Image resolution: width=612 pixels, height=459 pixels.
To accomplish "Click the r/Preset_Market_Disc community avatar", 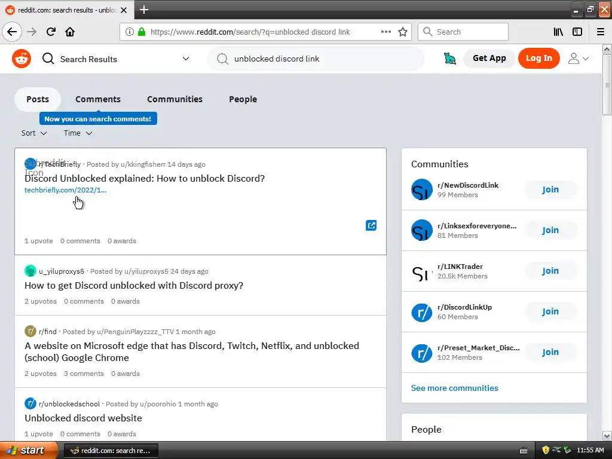I will 422,353.
